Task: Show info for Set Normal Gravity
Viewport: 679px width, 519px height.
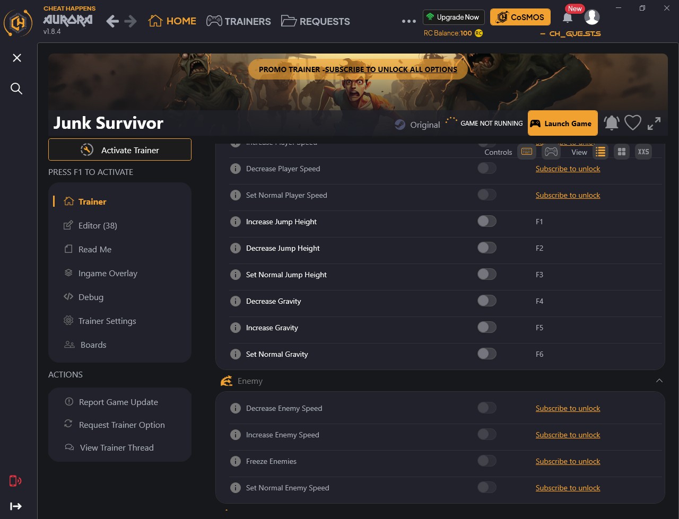Action: (236, 354)
